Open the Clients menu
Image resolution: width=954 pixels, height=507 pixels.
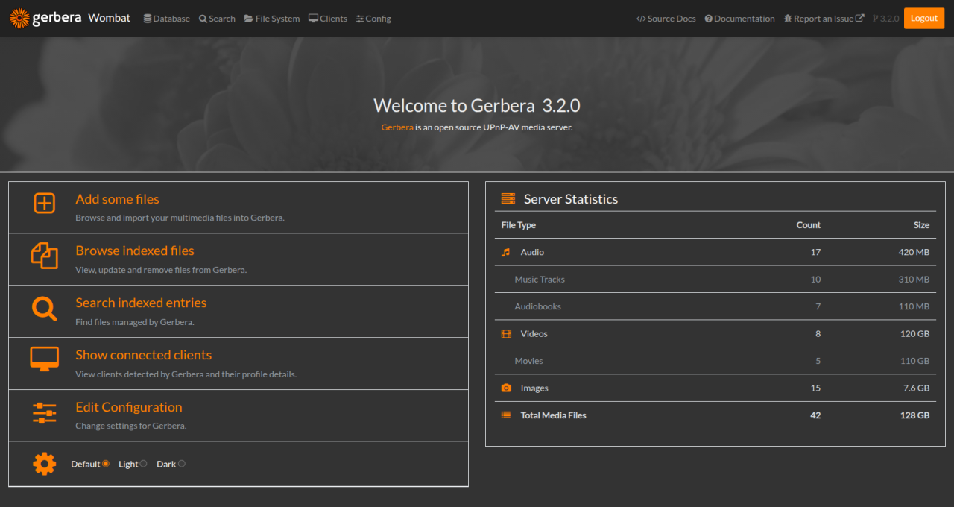[328, 19]
